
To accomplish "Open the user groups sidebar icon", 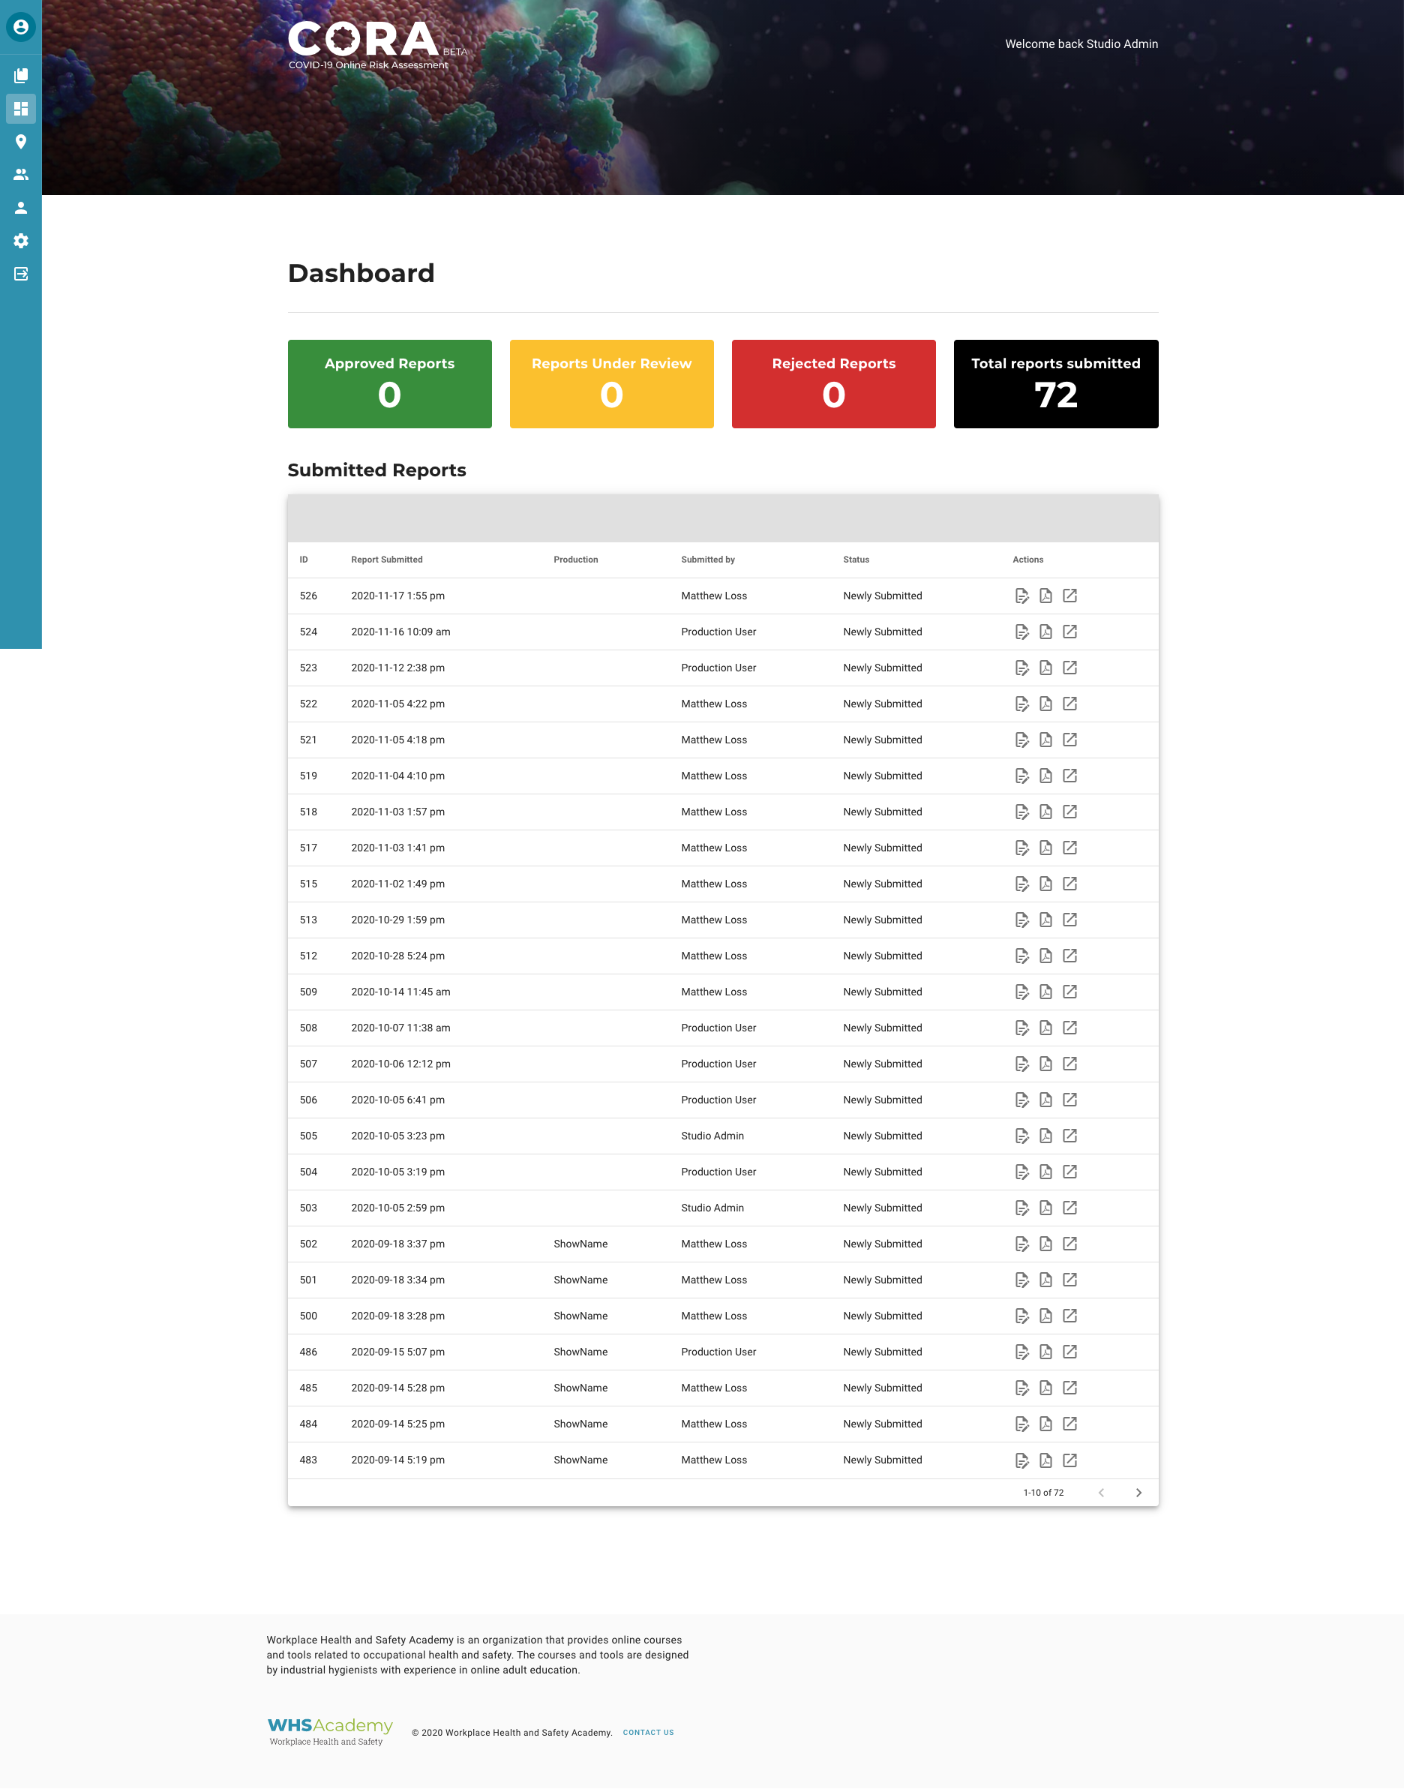I will [20, 174].
